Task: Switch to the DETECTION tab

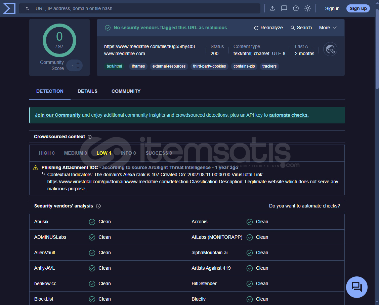Action: pos(50,91)
